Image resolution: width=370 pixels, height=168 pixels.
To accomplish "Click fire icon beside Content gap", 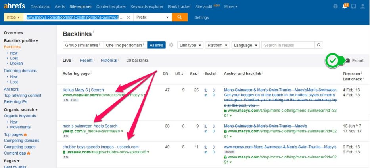I will [29, 153].
